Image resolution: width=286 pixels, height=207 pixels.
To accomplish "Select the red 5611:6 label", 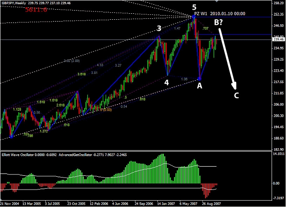I will [x=36, y=10].
